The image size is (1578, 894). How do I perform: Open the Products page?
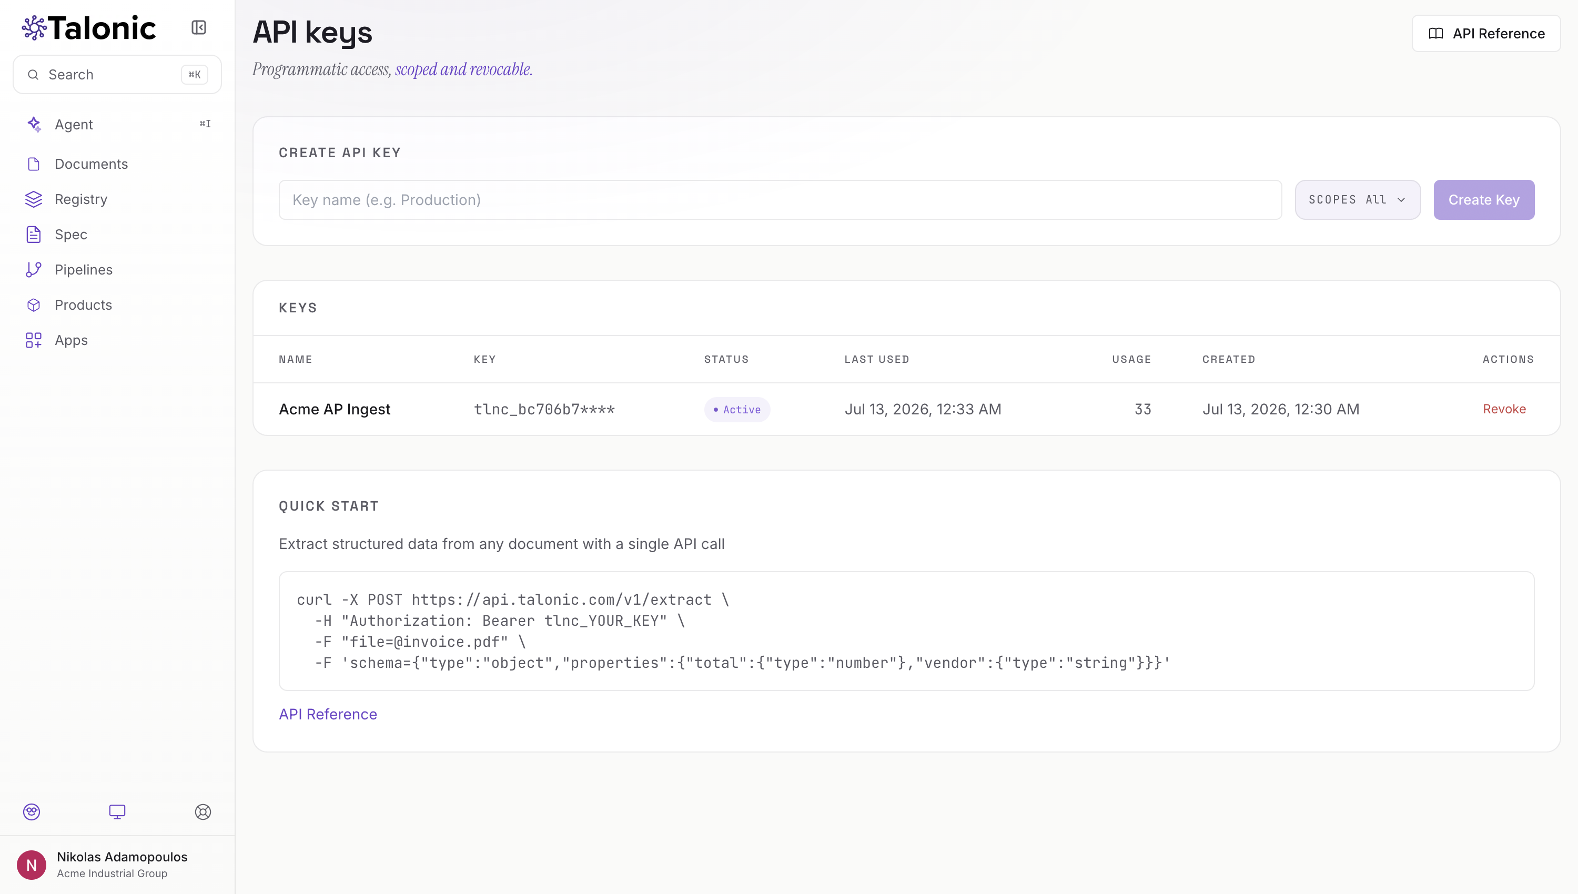point(117,305)
